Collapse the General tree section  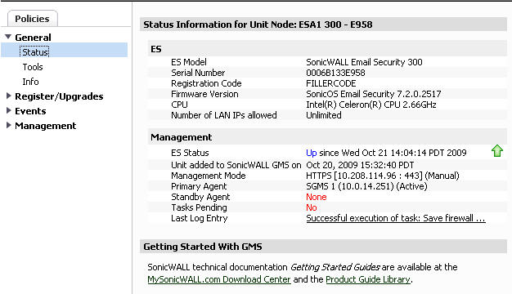point(8,37)
